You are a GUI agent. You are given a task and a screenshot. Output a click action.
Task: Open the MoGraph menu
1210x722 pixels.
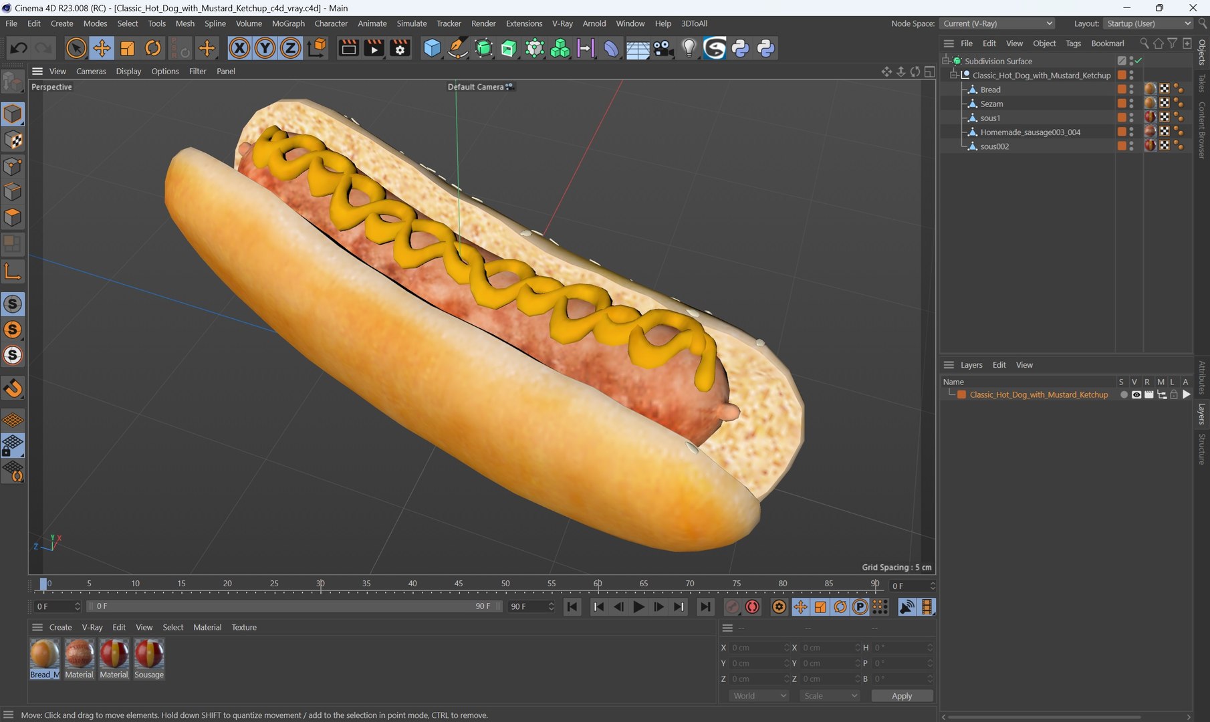(288, 23)
